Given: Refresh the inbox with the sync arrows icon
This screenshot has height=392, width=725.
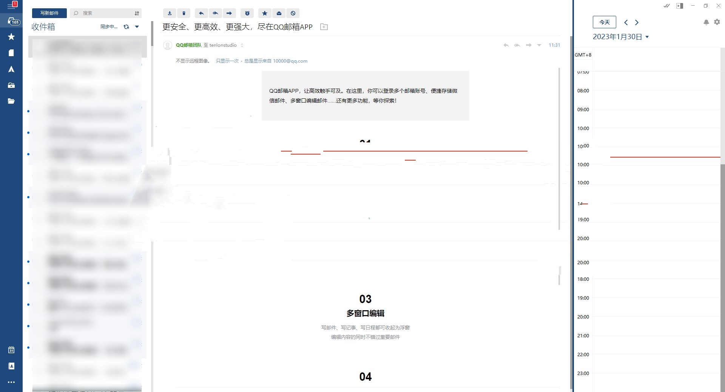Looking at the screenshot, I should [126, 27].
